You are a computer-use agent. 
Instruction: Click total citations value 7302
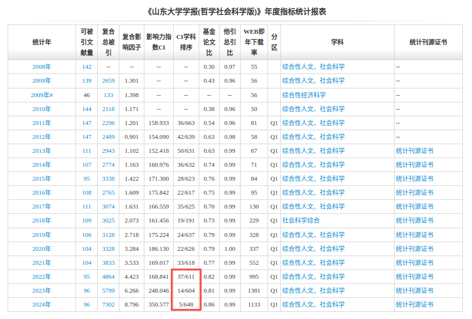[x=108, y=305]
